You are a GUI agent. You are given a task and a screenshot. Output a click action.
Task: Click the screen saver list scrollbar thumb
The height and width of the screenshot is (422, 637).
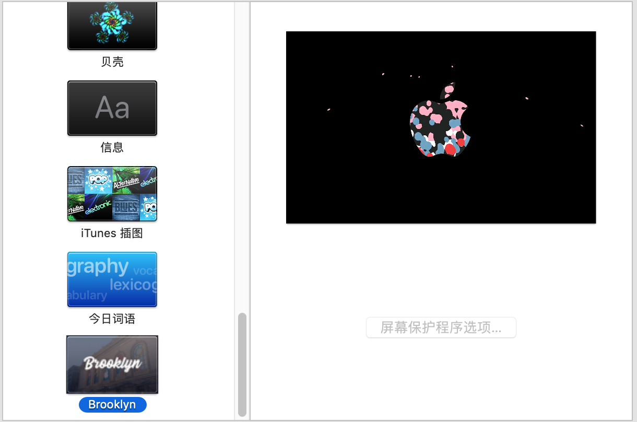pyautogui.click(x=242, y=364)
